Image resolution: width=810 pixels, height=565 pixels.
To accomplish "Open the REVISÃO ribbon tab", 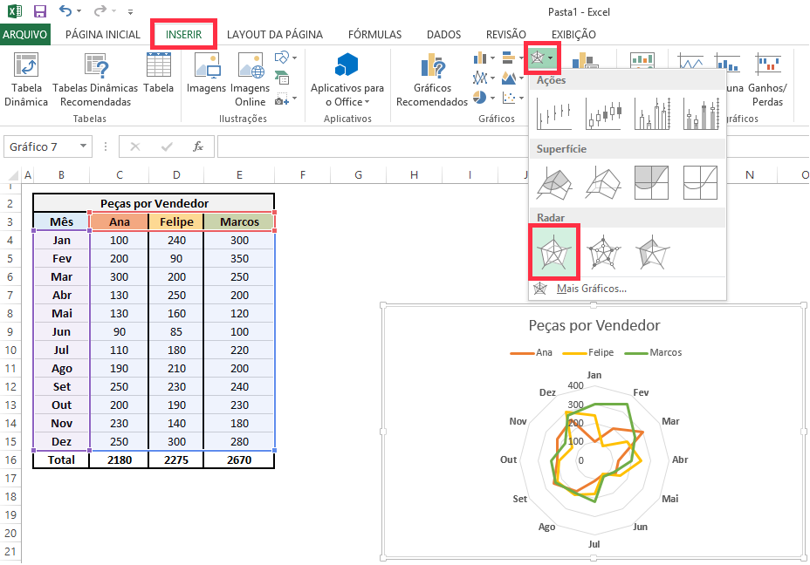I will 505,35.
